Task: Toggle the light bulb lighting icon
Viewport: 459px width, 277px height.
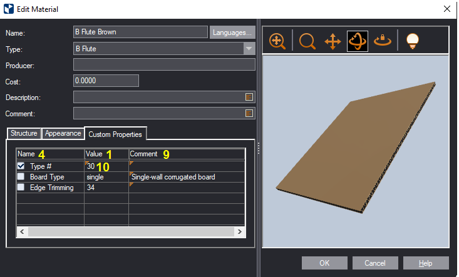Action: 412,41
